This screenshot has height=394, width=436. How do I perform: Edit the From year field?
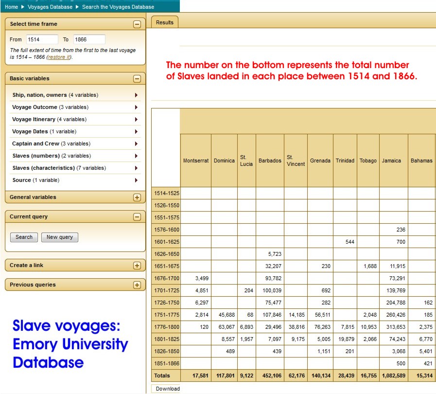pos(41,40)
